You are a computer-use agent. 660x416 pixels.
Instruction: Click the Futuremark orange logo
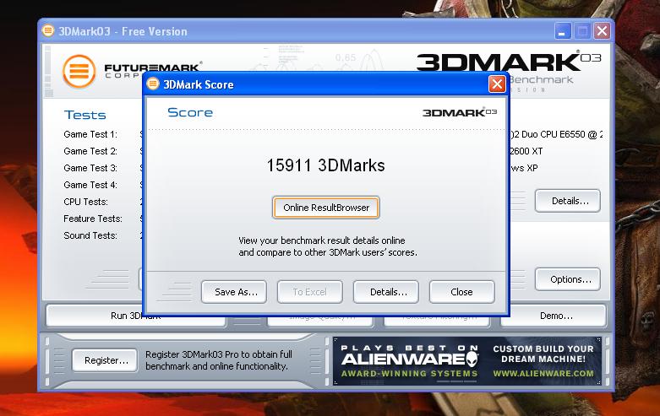click(x=79, y=72)
